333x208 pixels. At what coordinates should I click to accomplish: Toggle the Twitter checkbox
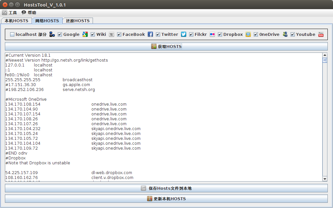coord(158,34)
